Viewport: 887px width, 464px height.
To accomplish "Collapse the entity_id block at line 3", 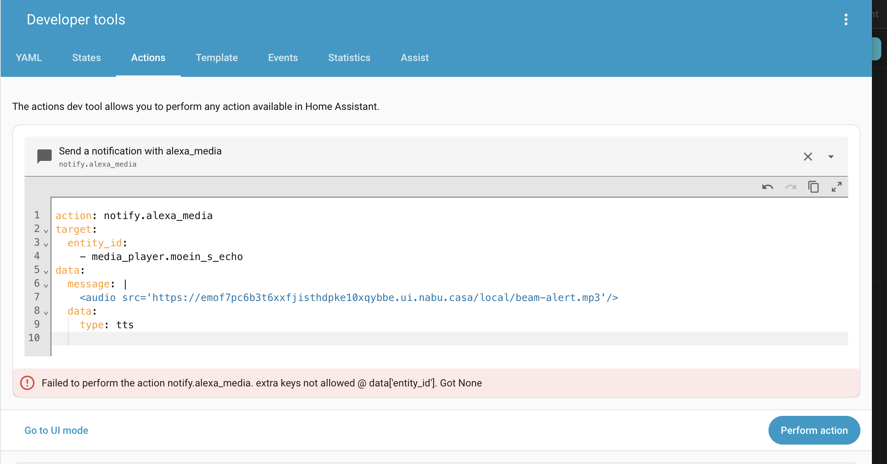I will [46, 245].
